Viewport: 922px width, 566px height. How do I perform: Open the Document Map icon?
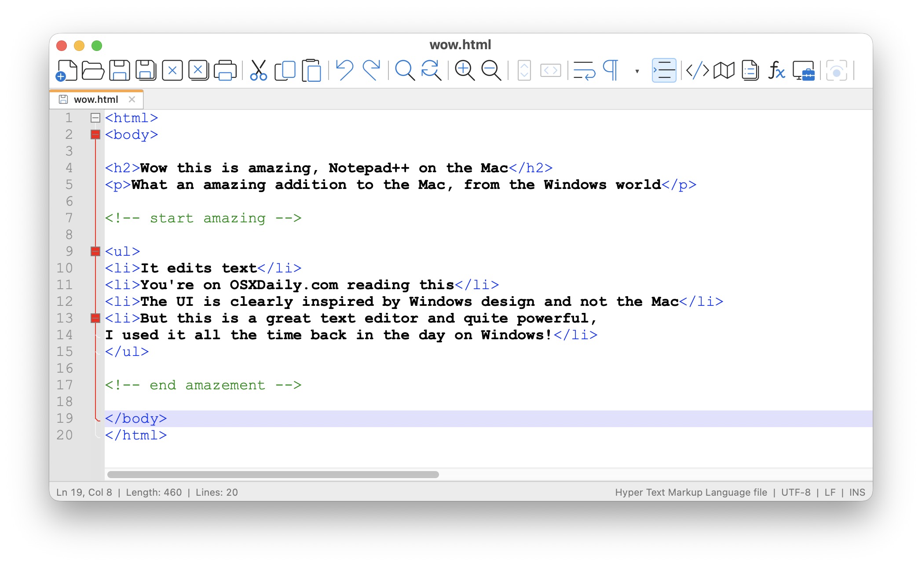(x=724, y=70)
